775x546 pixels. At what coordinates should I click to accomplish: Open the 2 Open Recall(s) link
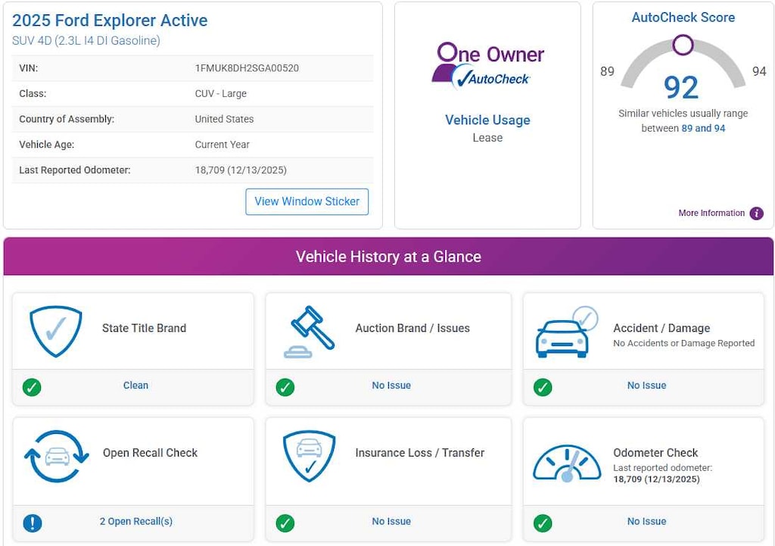tap(136, 522)
